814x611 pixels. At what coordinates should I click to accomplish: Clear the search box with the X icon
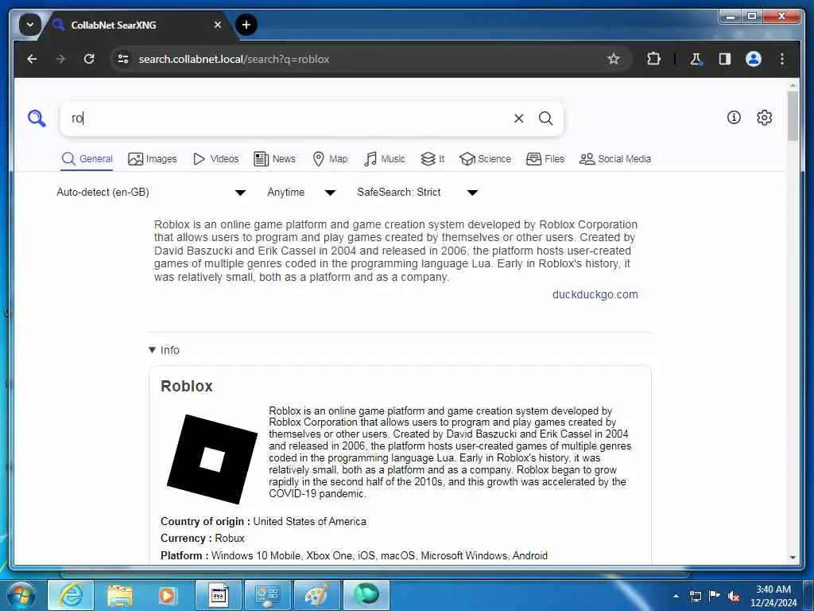click(x=518, y=119)
